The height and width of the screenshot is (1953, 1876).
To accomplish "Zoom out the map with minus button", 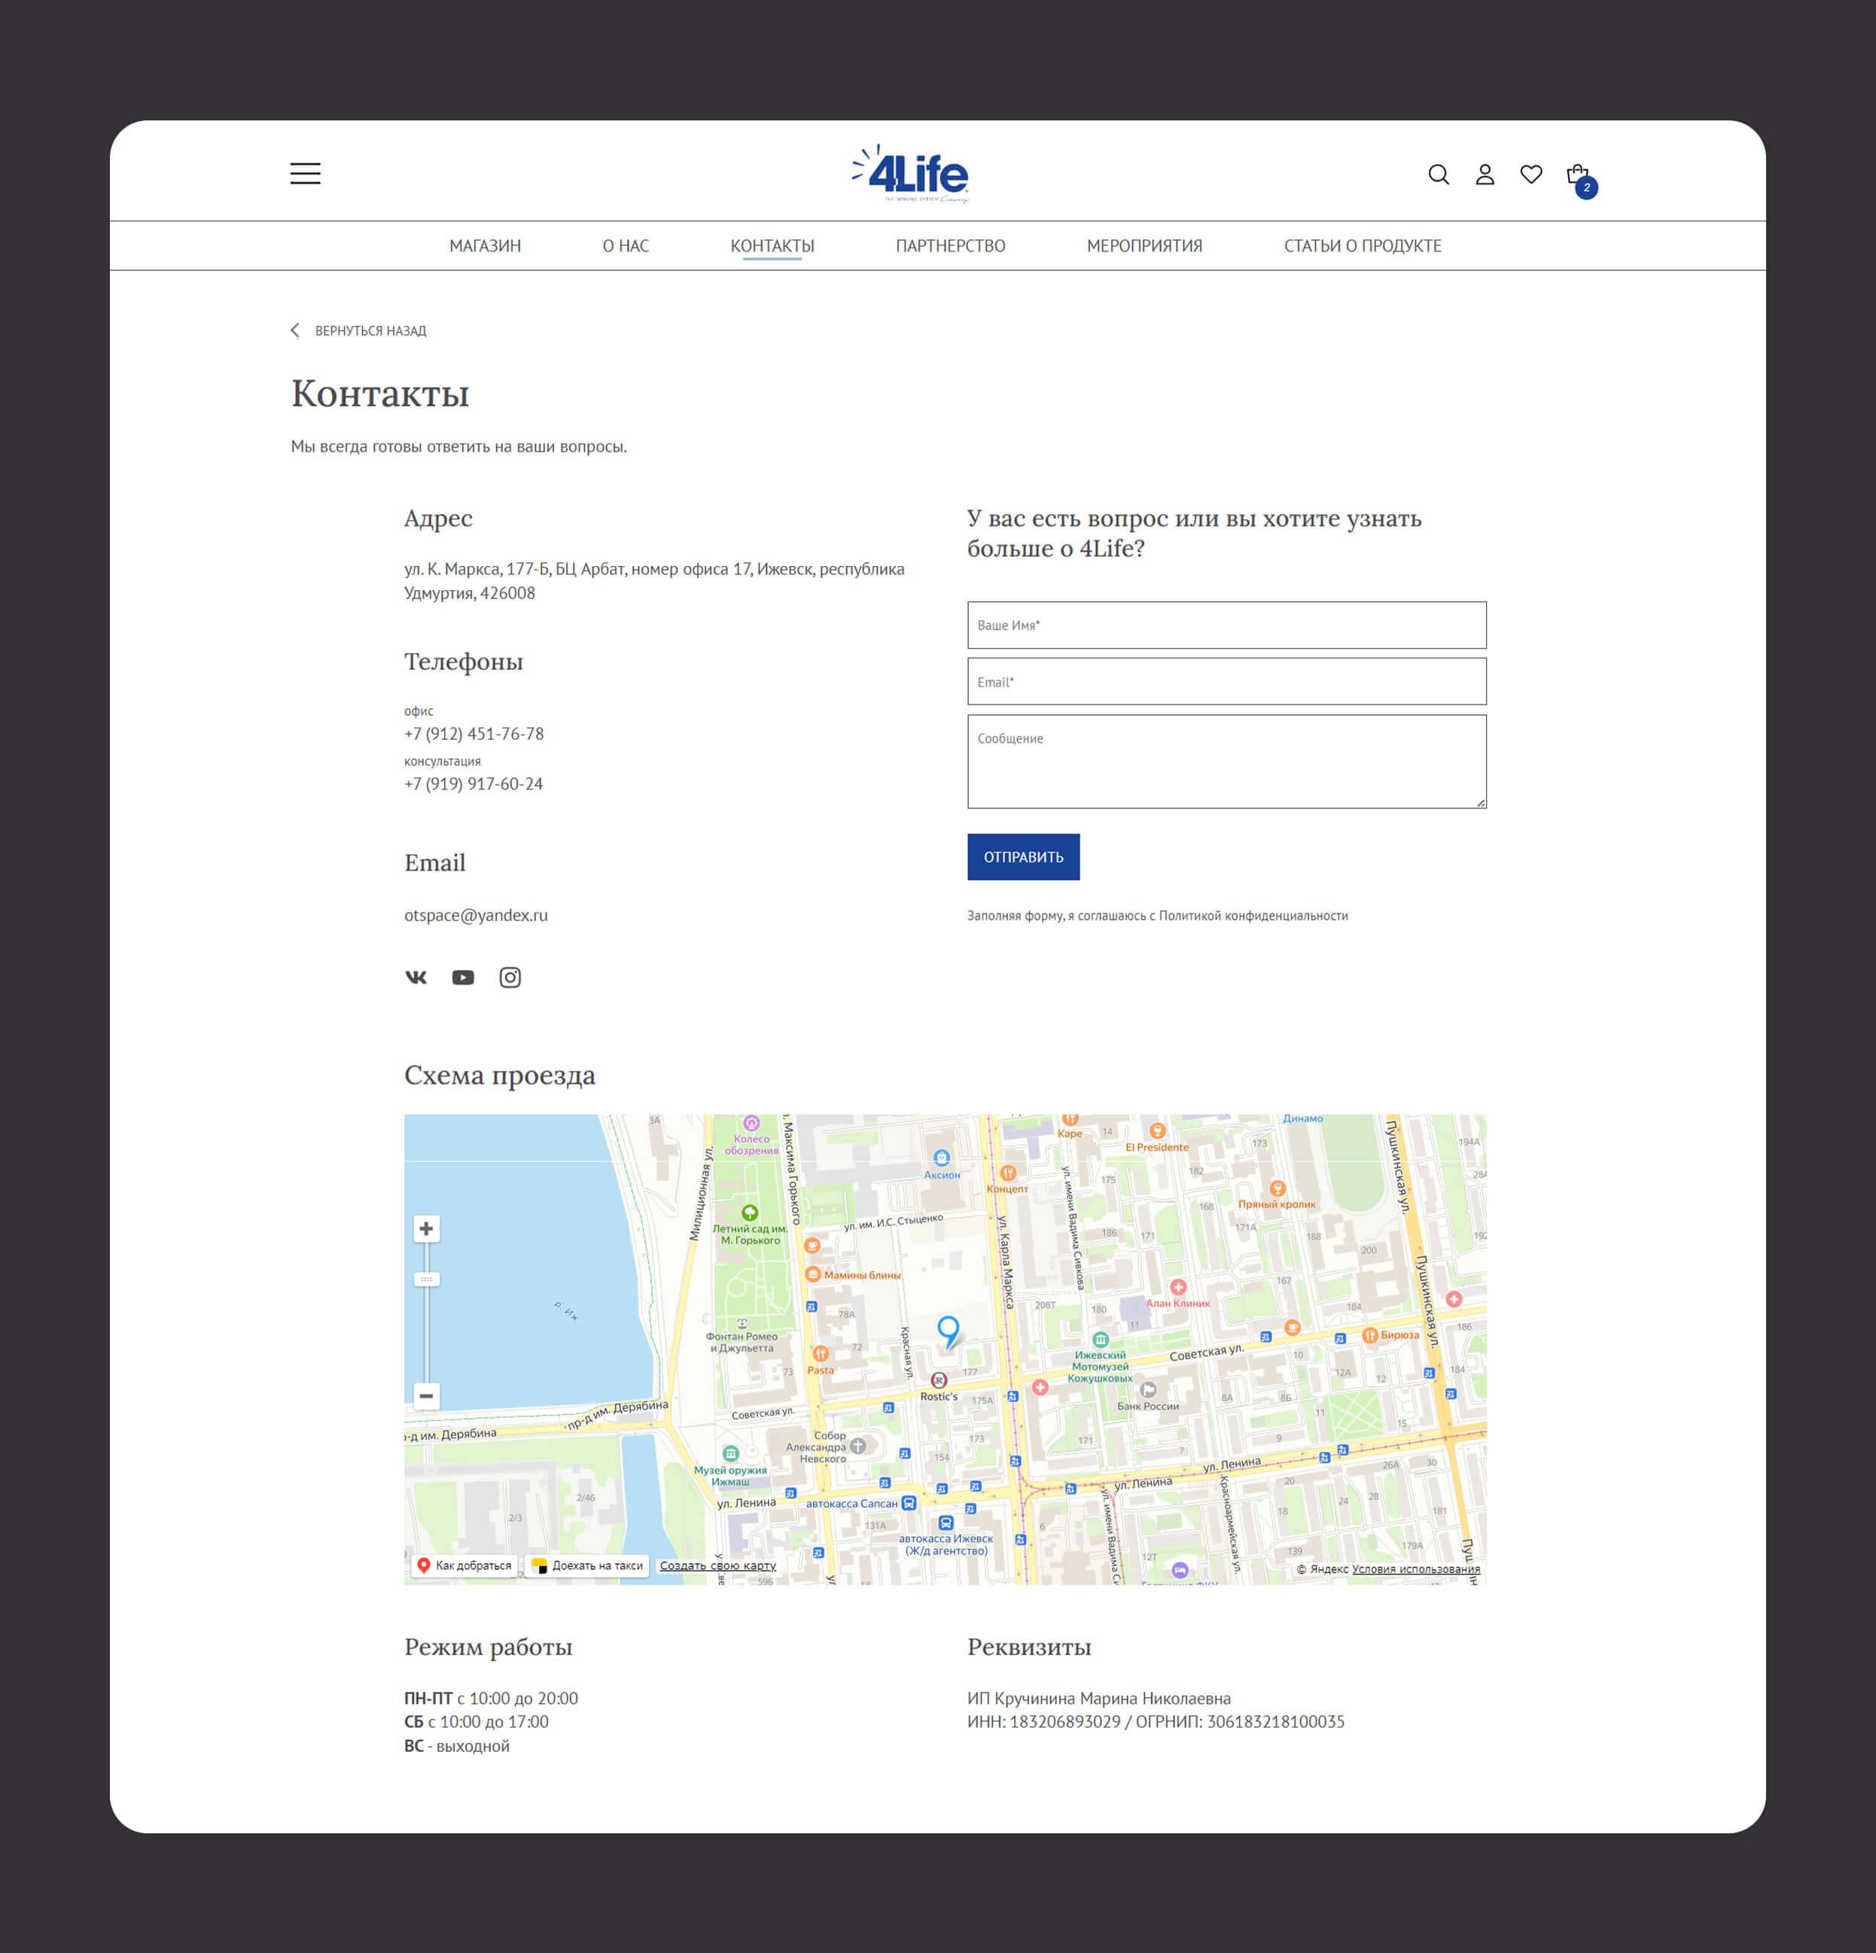I will (425, 1396).
